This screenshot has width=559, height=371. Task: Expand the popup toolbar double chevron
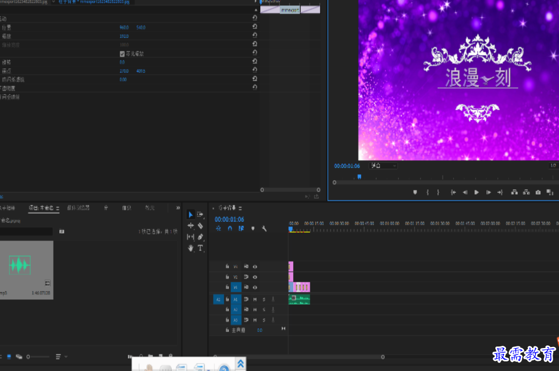(x=241, y=364)
